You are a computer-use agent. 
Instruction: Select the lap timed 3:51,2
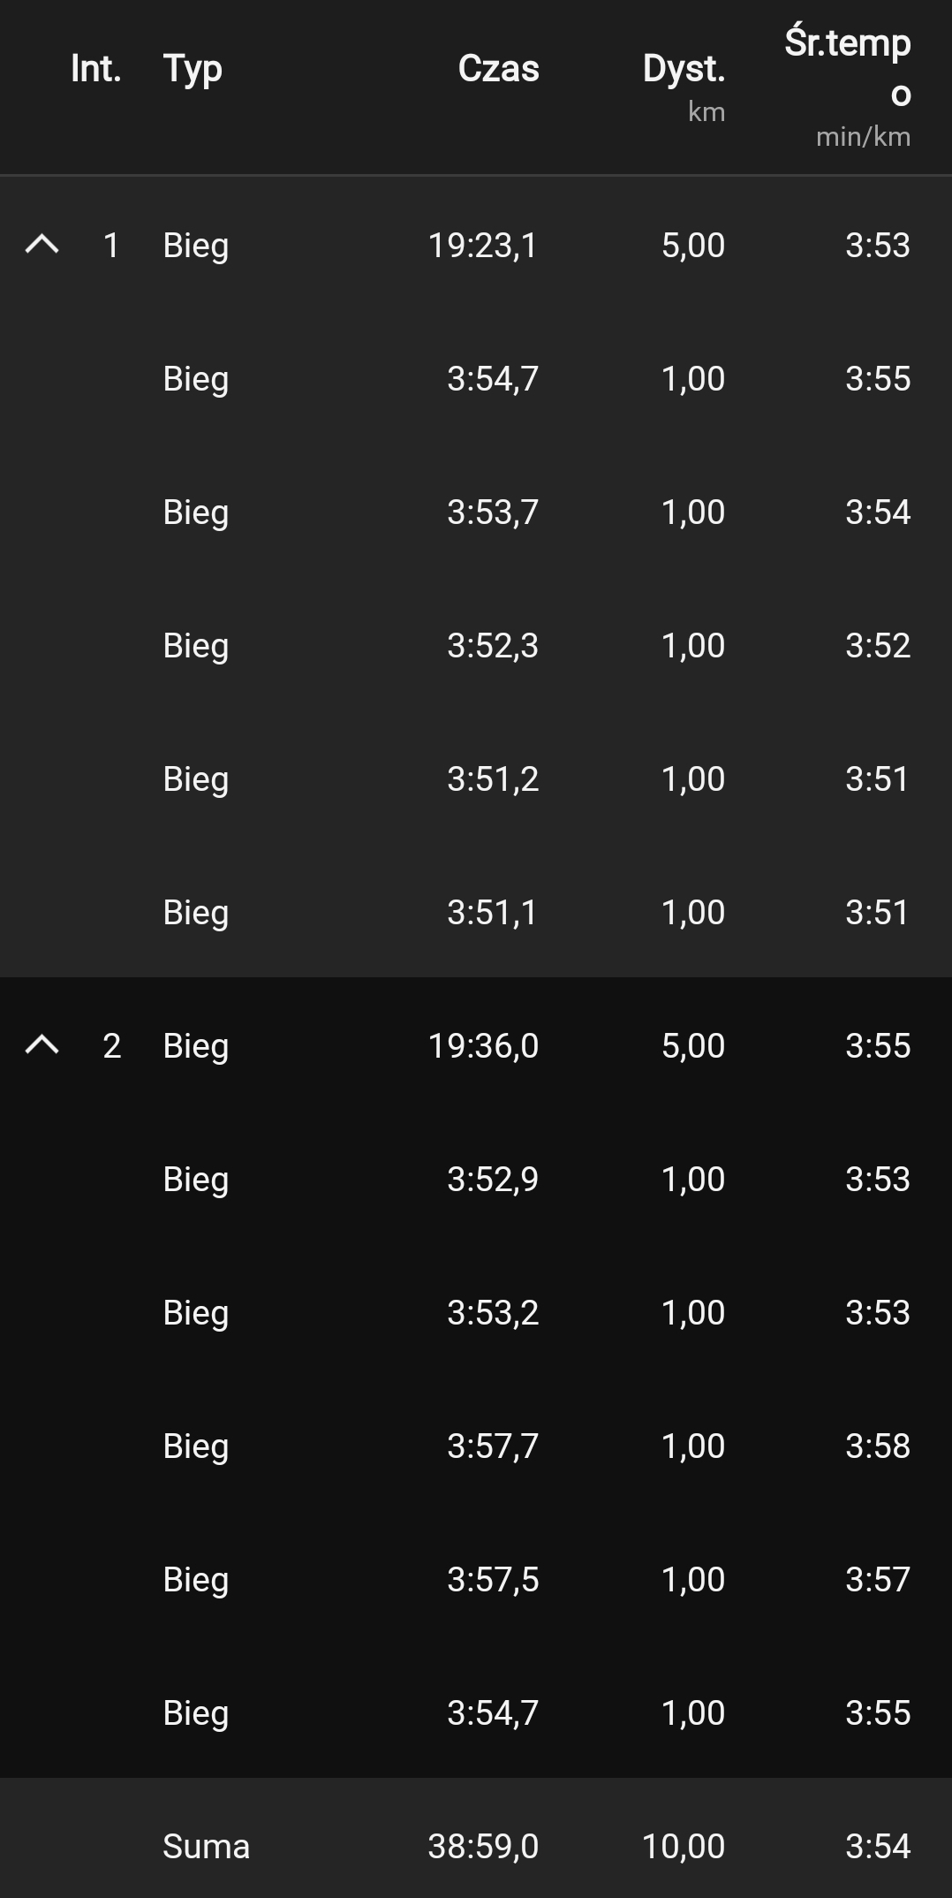click(492, 778)
